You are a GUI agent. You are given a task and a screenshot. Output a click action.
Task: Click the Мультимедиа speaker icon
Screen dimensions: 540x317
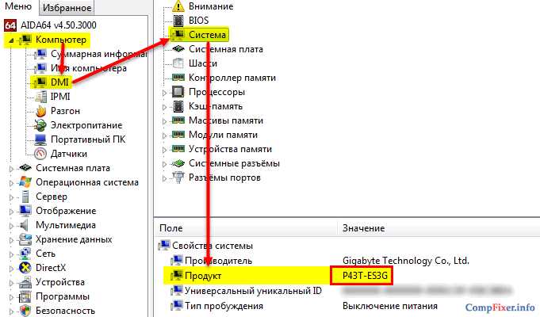(x=24, y=225)
